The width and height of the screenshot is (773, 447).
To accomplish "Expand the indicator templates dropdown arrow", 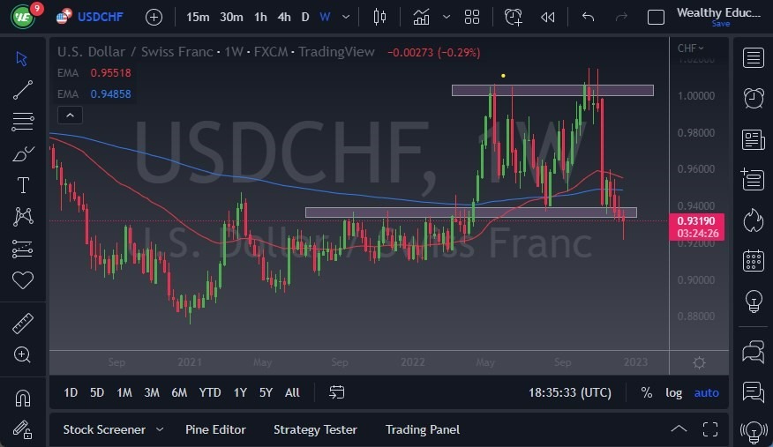I will [x=447, y=18].
